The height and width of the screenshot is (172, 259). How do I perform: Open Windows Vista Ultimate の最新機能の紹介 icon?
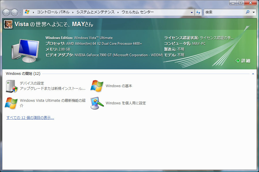pos(11,103)
